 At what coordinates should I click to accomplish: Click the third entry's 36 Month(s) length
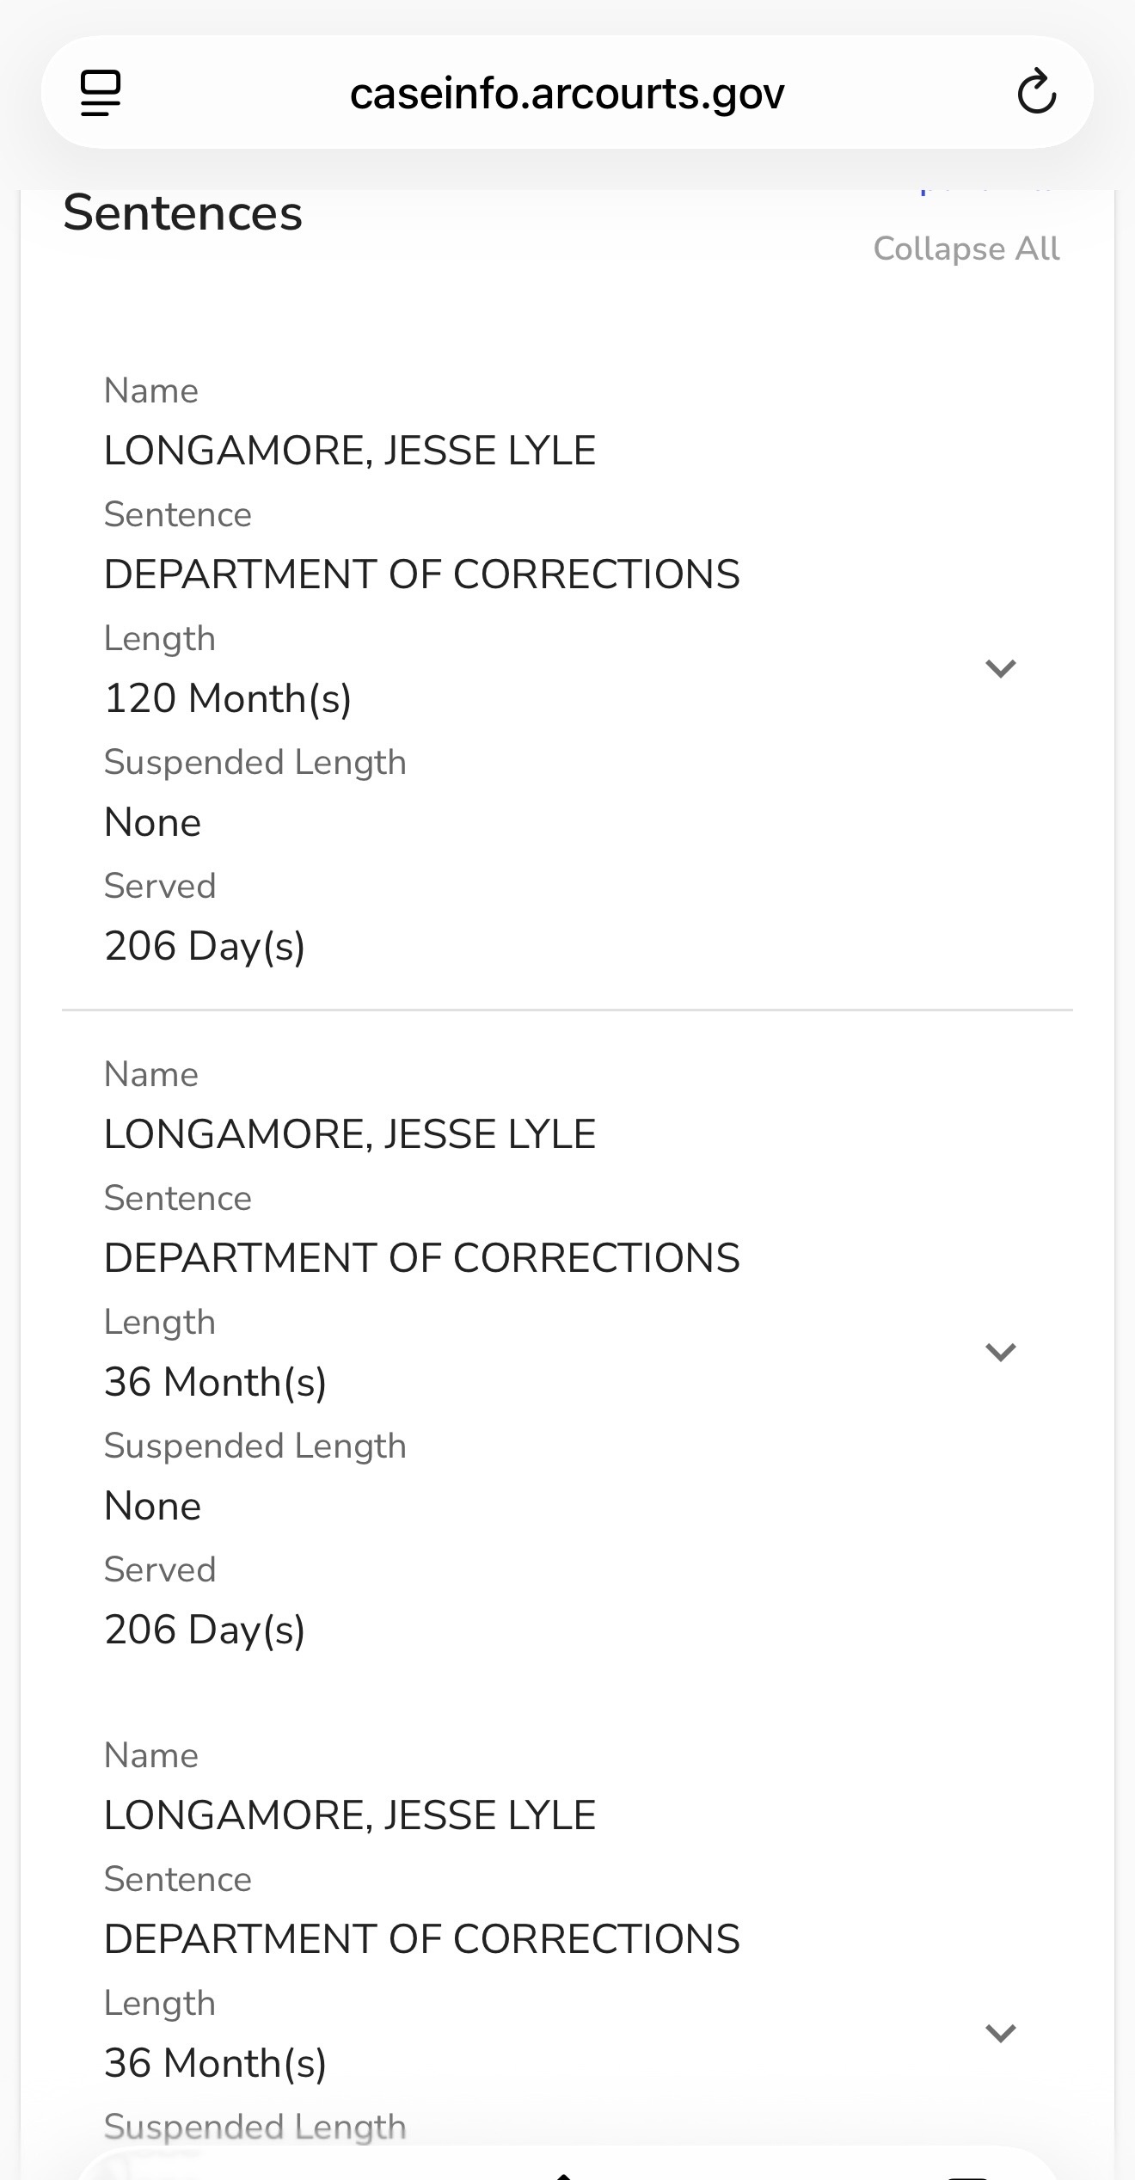click(215, 2063)
